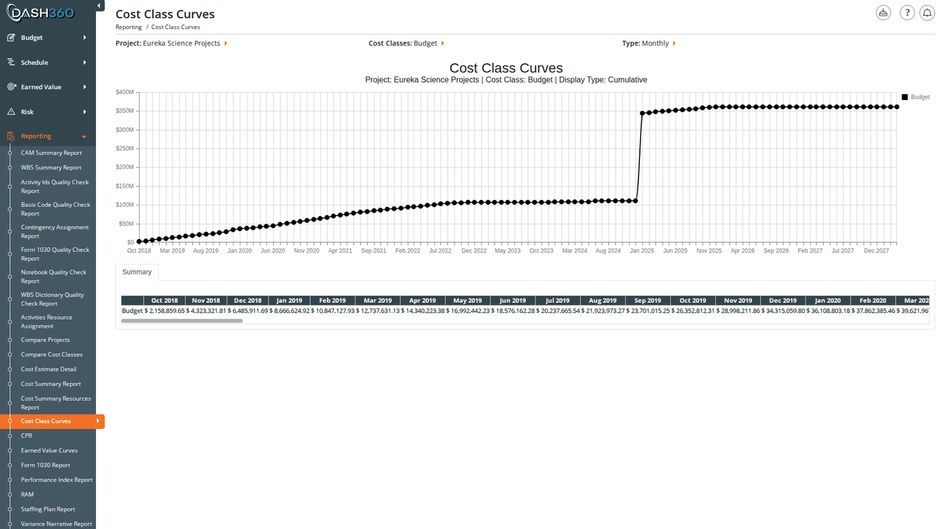Select the Summary tab

(137, 272)
